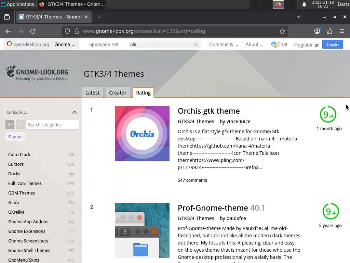
Task: Select the Rating tab
Action: 143,92
